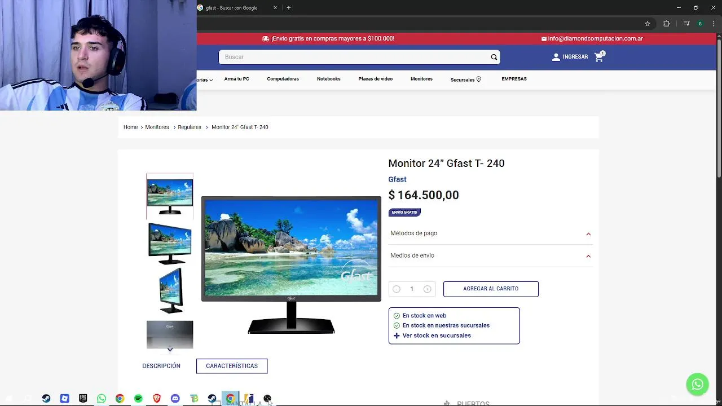Open Brave browser from the taskbar
Image resolution: width=722 pixels, height=406 pixels.
[x=157, y=399]
